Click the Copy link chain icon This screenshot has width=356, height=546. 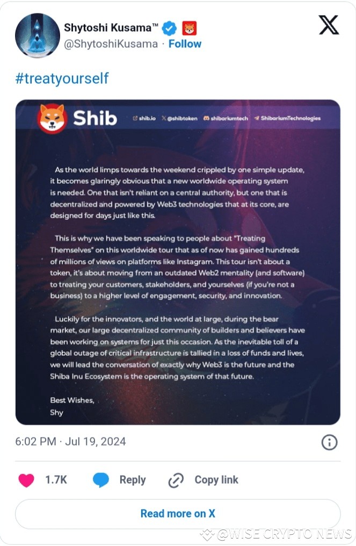tap(176, 480)
